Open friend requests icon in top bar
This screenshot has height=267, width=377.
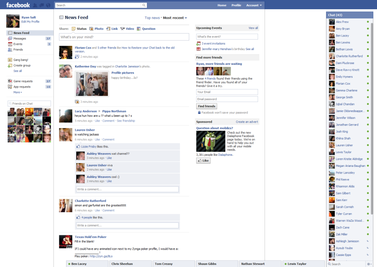(x=35, y=6)
